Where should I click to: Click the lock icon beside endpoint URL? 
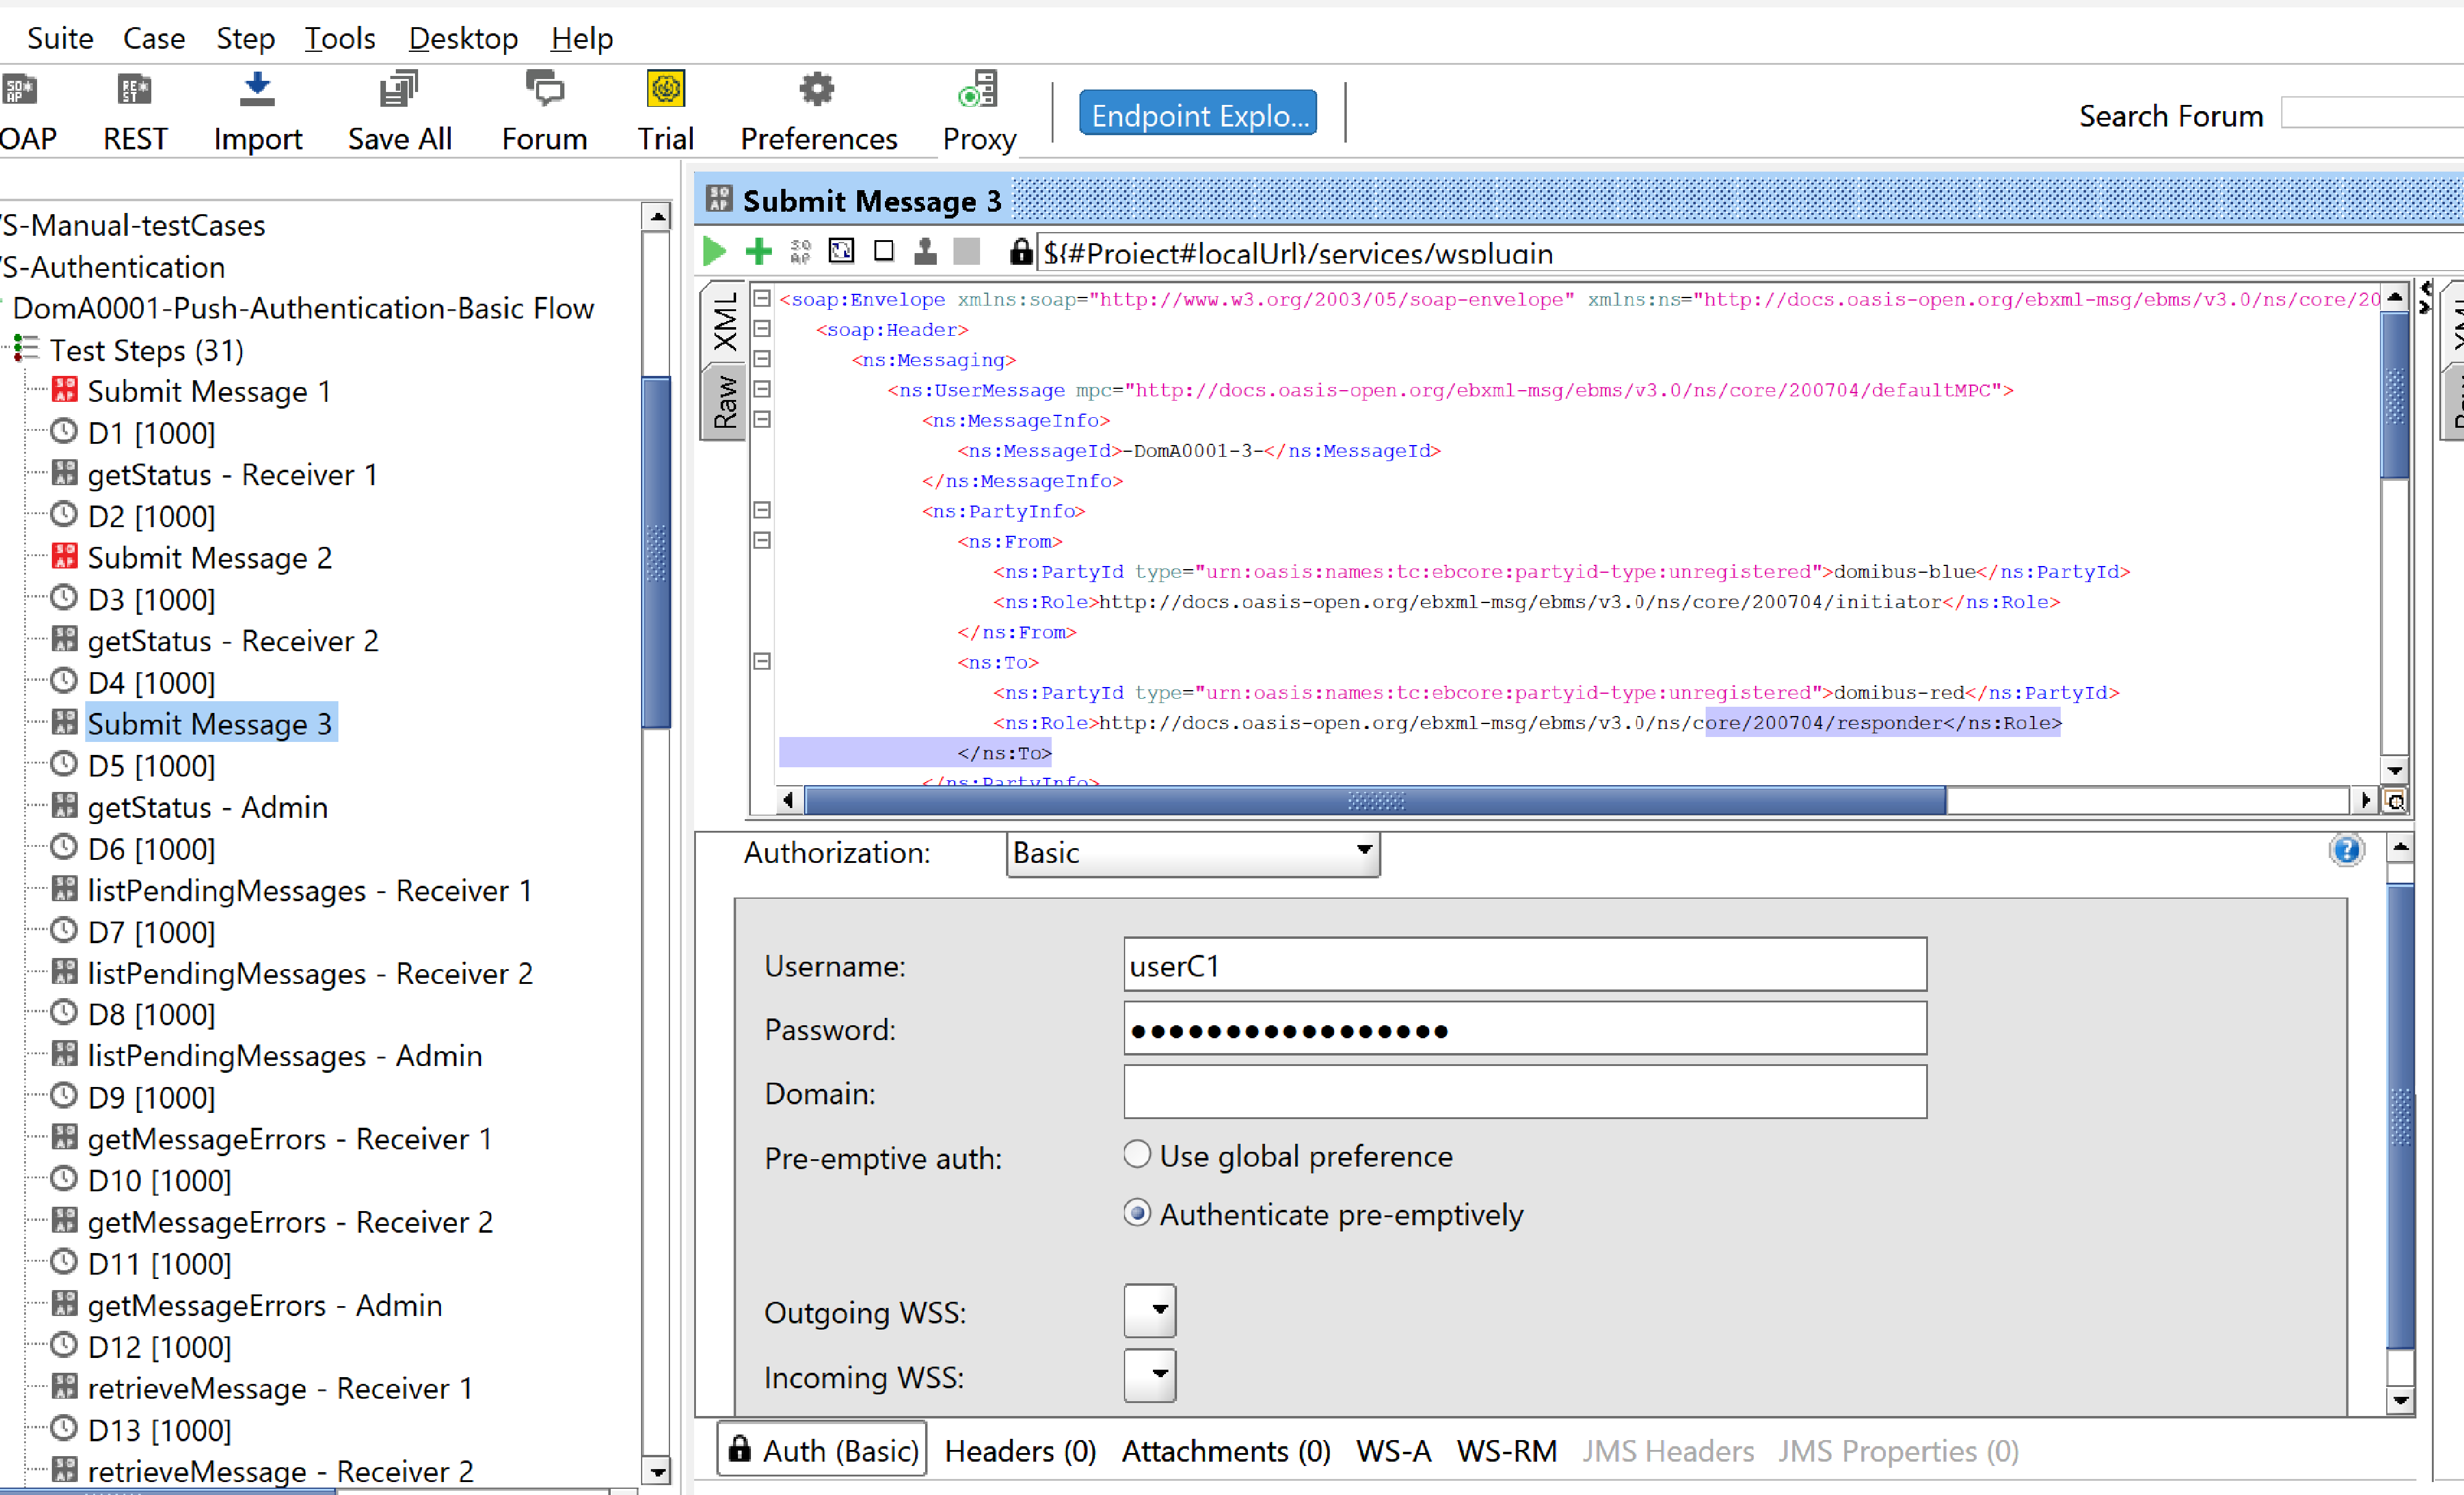click(1020, 251)
